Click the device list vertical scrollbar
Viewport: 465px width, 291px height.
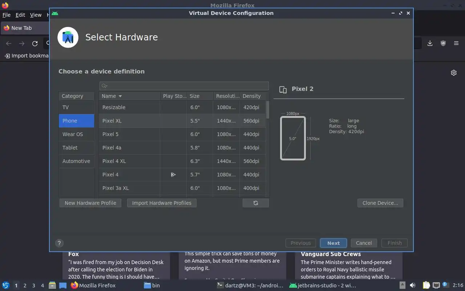click(x=268, y=110)
